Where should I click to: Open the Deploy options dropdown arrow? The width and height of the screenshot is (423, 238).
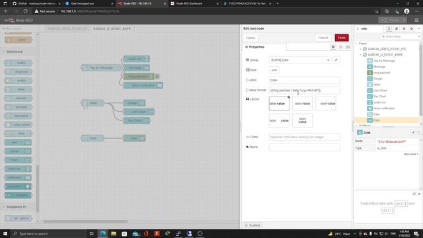pos(404,20)
